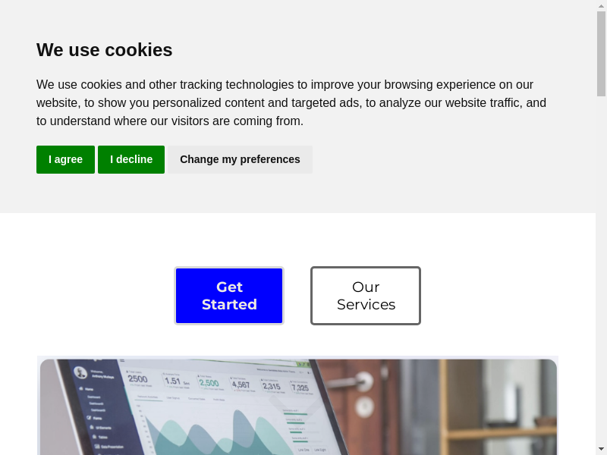Click the I agree cookie button

[x=65, y=159]
